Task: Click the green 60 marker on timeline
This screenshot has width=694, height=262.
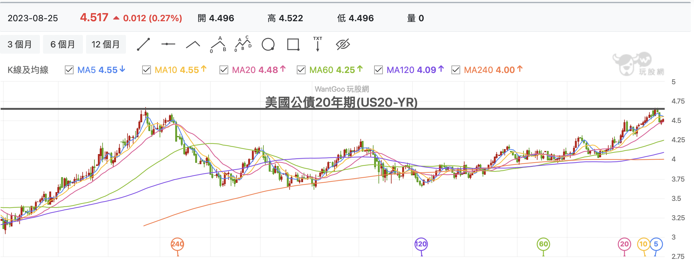Action: pyautogui.click(x=543, y=244)
